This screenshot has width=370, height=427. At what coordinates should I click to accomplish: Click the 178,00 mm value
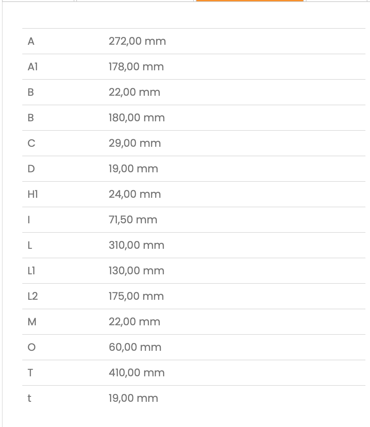pyautogui.click(x=136, y=67)
